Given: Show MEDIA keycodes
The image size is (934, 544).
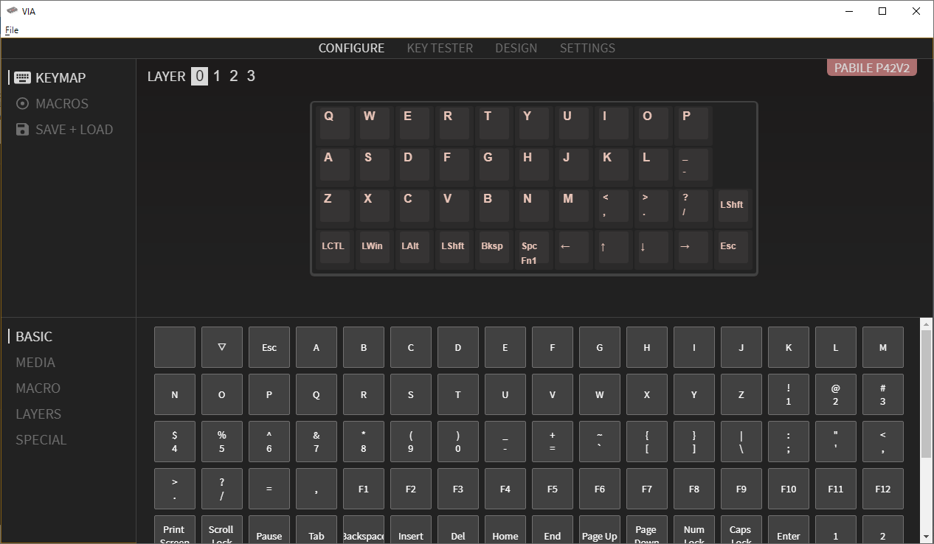Looking at the screenshot, I should 35,362.
